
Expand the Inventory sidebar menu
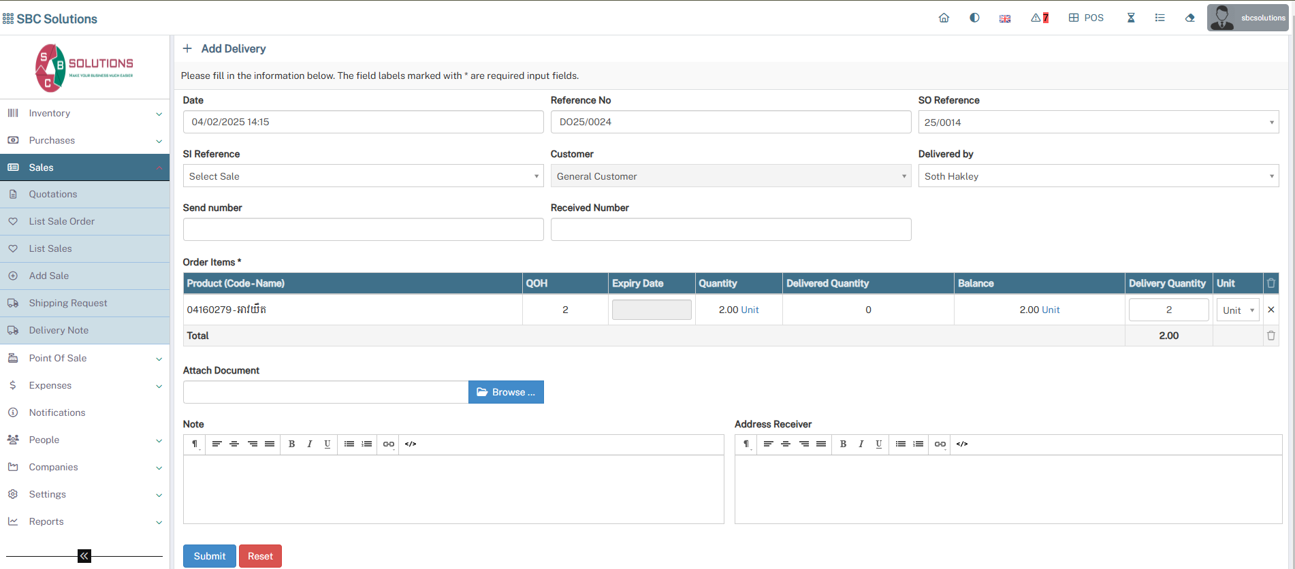(x=84, y=113)
